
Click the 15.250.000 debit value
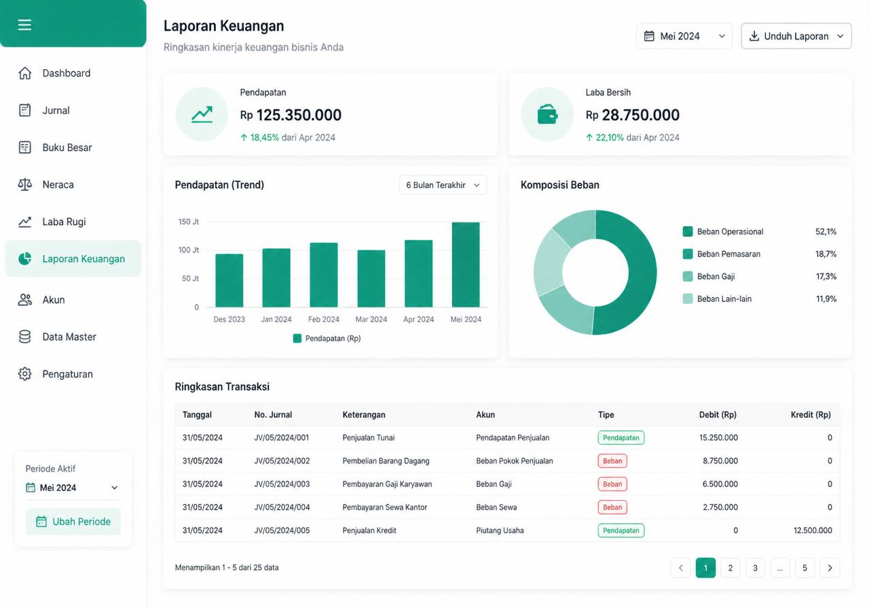point(719,438)
